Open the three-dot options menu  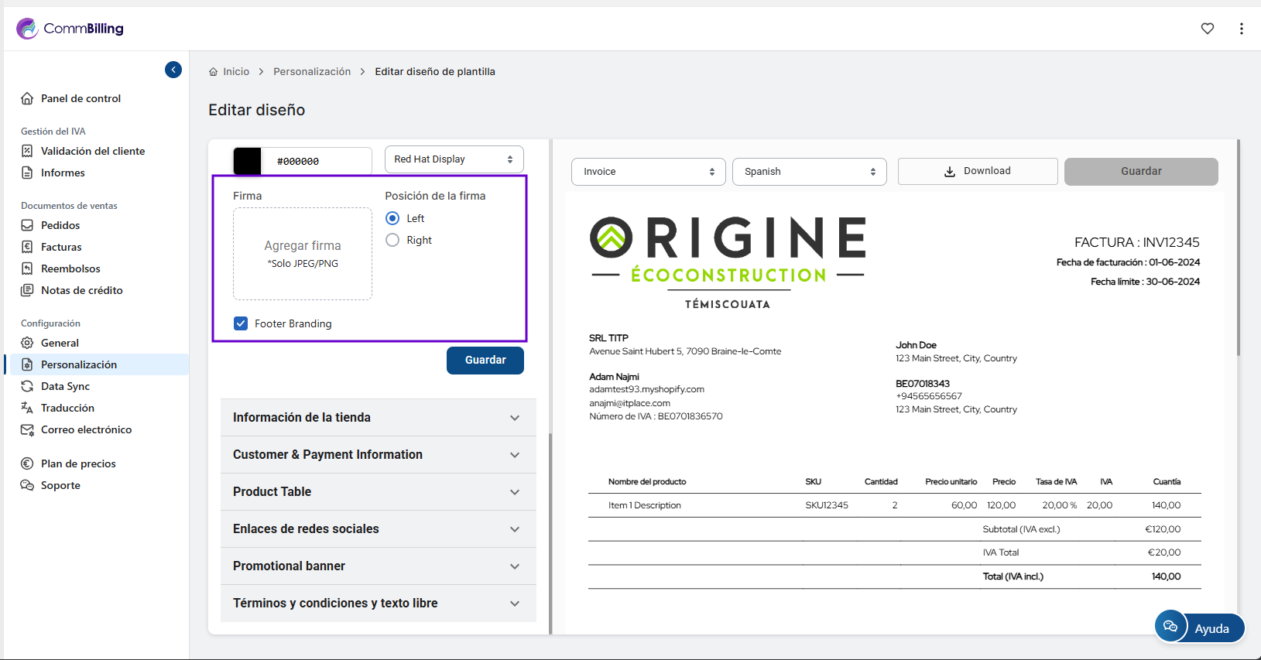[1241, 29]
